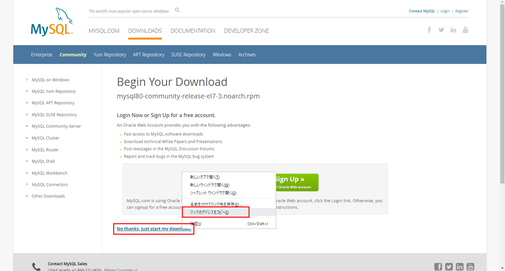Click 'Contact MySQL Sales' footer heading
Viewport: 505px width, 271px height.
67,264
